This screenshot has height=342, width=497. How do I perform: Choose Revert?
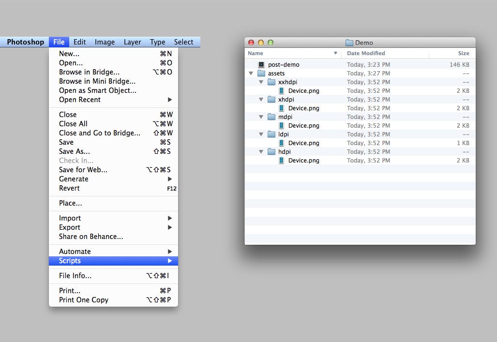point(113,188)
